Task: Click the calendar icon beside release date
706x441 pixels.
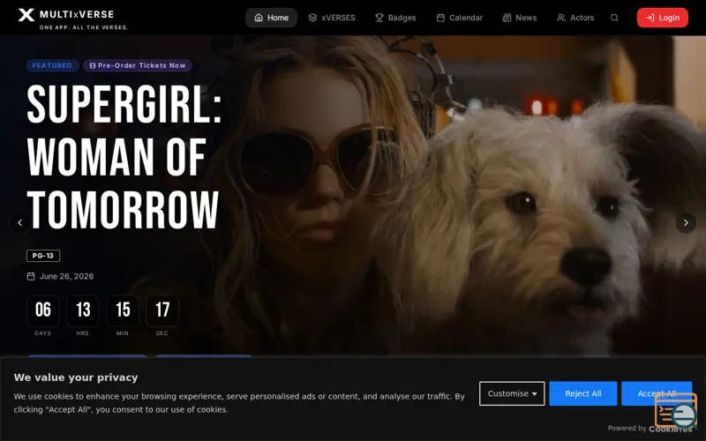Action: [31, 276]
